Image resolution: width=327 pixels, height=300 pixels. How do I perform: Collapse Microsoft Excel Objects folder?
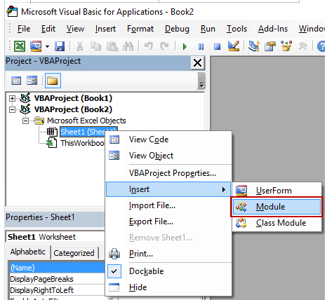point(25,121)
